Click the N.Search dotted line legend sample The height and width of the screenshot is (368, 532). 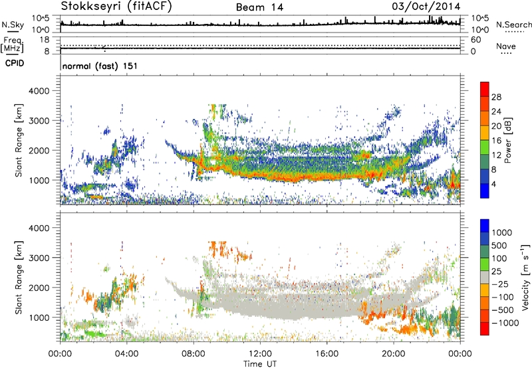(514, 31)
